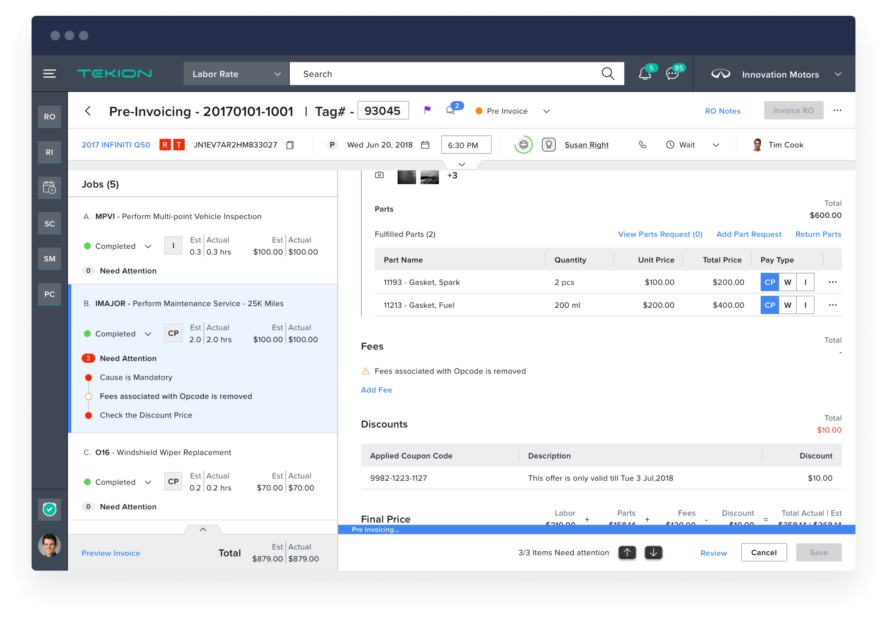This screenshot has height=618, width=887.
Task: Click the camera icon in the Parts section
Action: click(x=379, y=175)
